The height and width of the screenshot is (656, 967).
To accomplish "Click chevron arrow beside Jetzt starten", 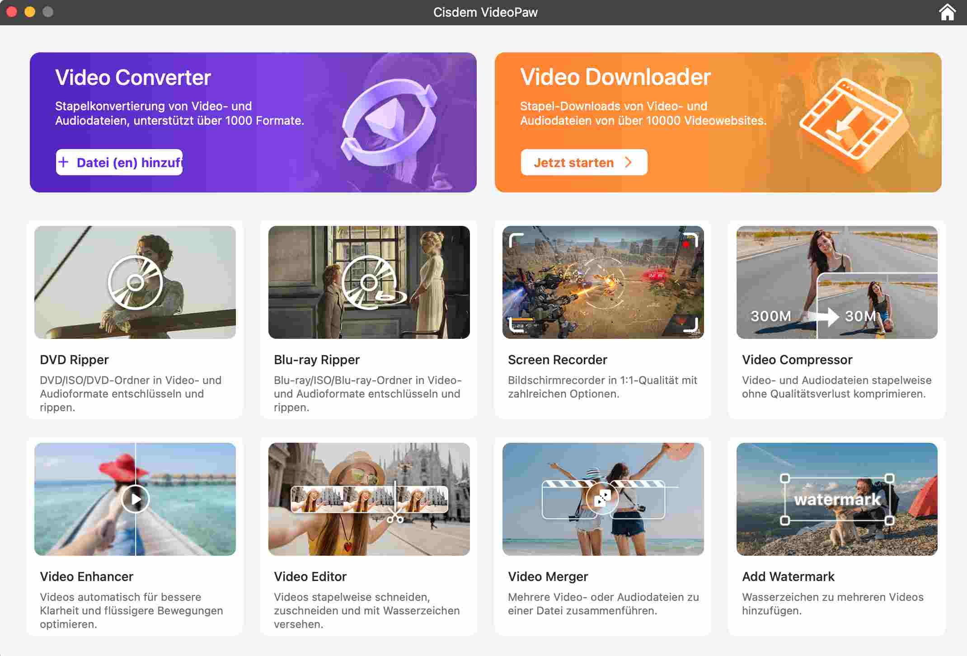I will (628, 162).
